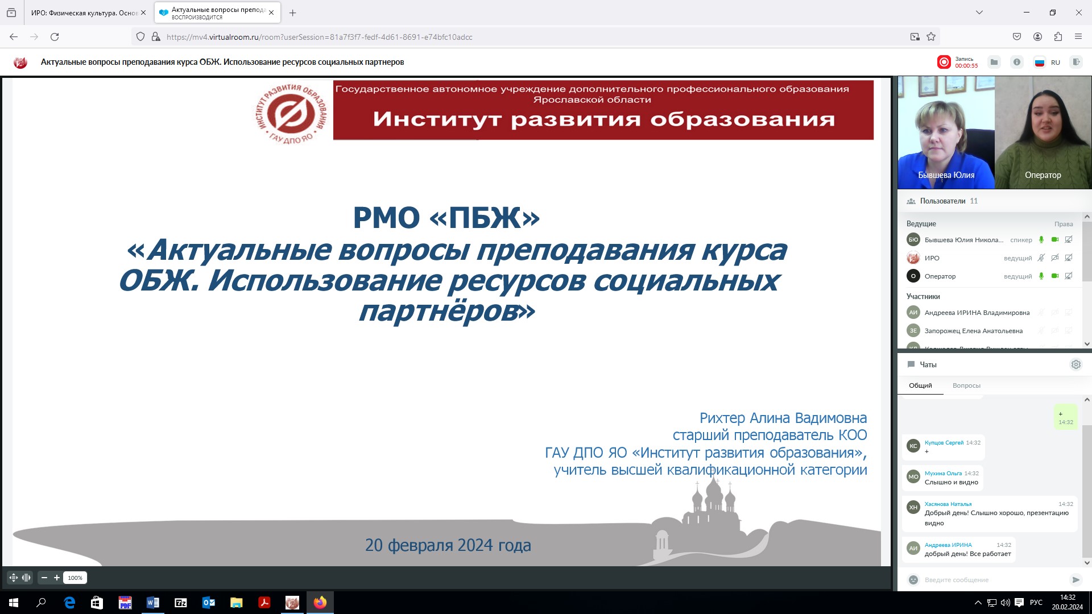Go back in browser history

(14, 37)
